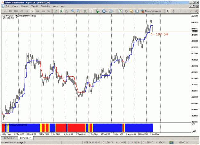Image resolution: width=200 pixels, height=145 pixels.
Task: Click the StepSize_min = 9 indicator label
Action: pos(10,18)
